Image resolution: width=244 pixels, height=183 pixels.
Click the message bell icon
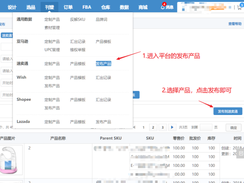point(163,7)
